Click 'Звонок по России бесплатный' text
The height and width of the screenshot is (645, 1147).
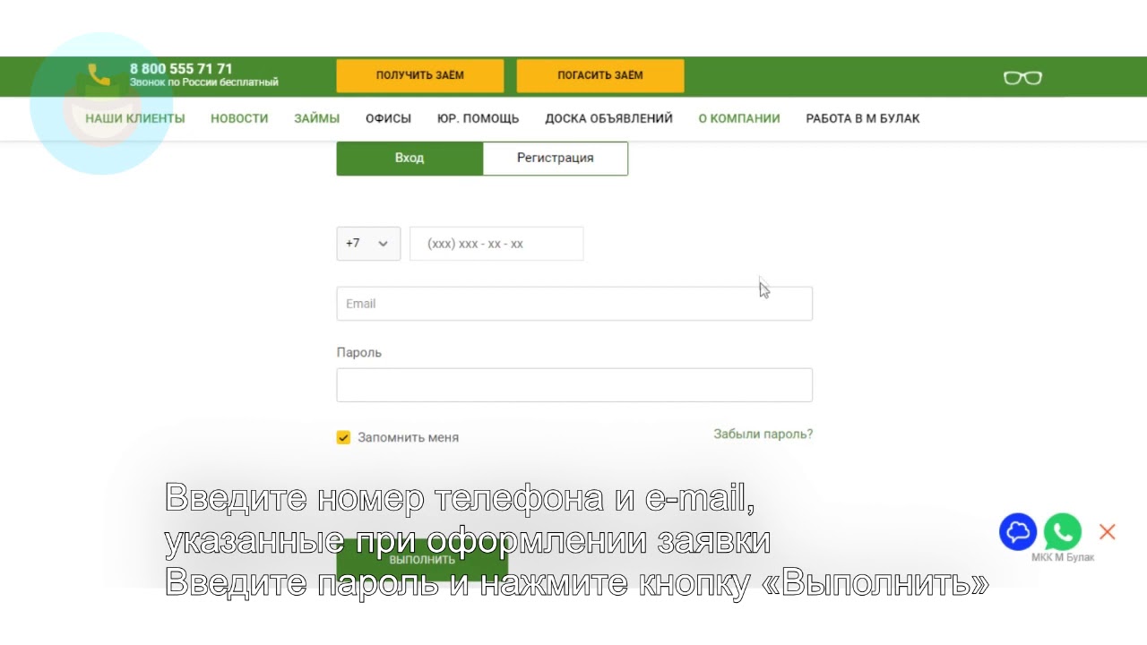coord(204,82)
